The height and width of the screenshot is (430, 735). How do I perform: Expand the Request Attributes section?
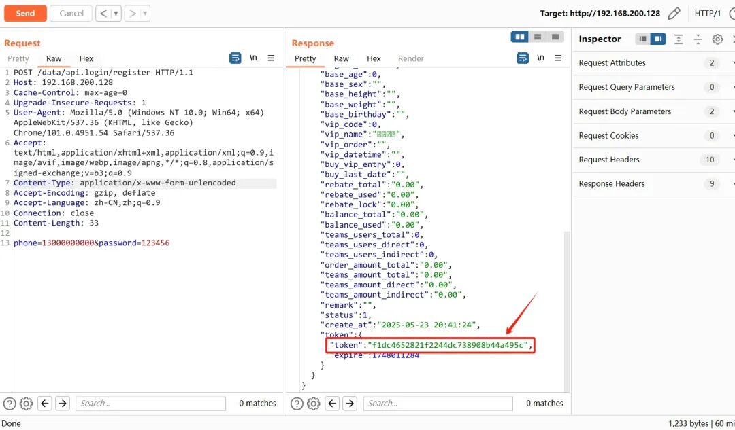point(654,63)
